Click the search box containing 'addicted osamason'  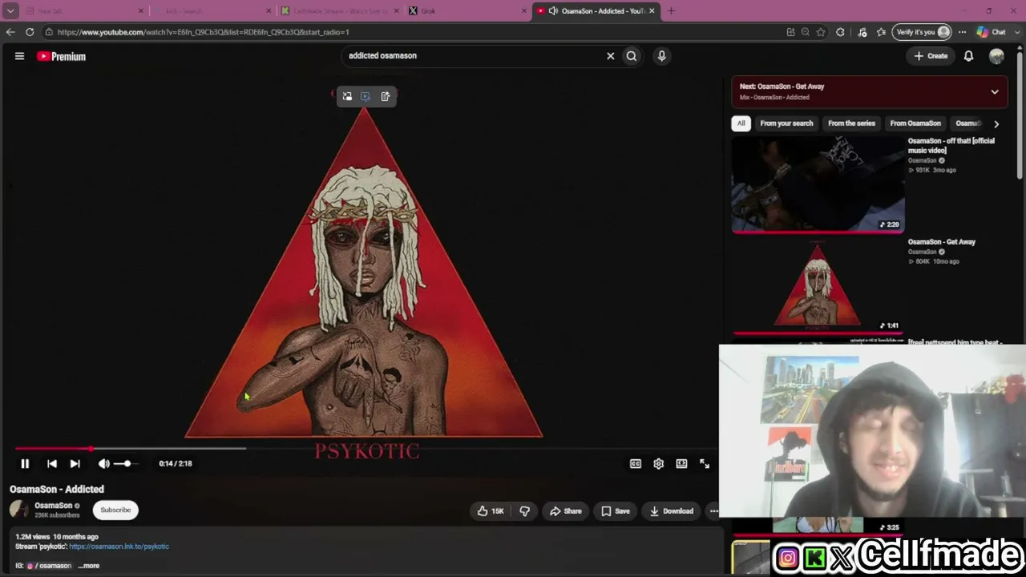pyautogui.click(x=473, y=56)
